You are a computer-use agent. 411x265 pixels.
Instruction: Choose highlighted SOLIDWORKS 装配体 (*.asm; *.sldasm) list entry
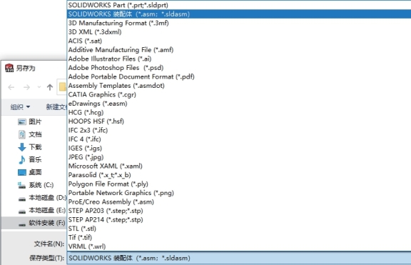(x=239, y=14)
